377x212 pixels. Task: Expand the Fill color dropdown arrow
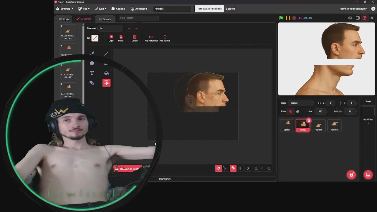[x=100, y=38]
